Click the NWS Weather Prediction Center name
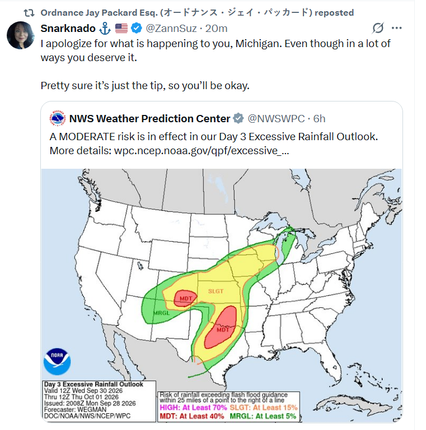The width and height of the screenshot is (426, 430). [150, 119]
